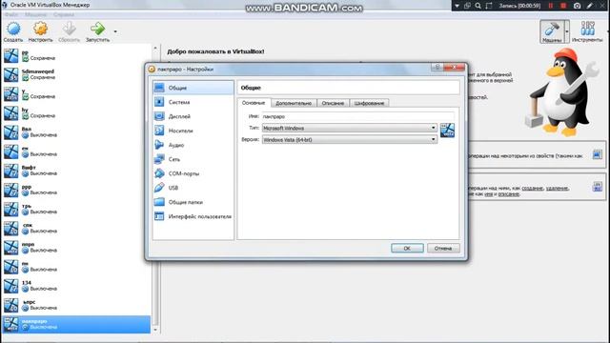Click the Отмена button
Image resolution: width=610 pixels, height=343 pixels.
[x=443, y=248]
